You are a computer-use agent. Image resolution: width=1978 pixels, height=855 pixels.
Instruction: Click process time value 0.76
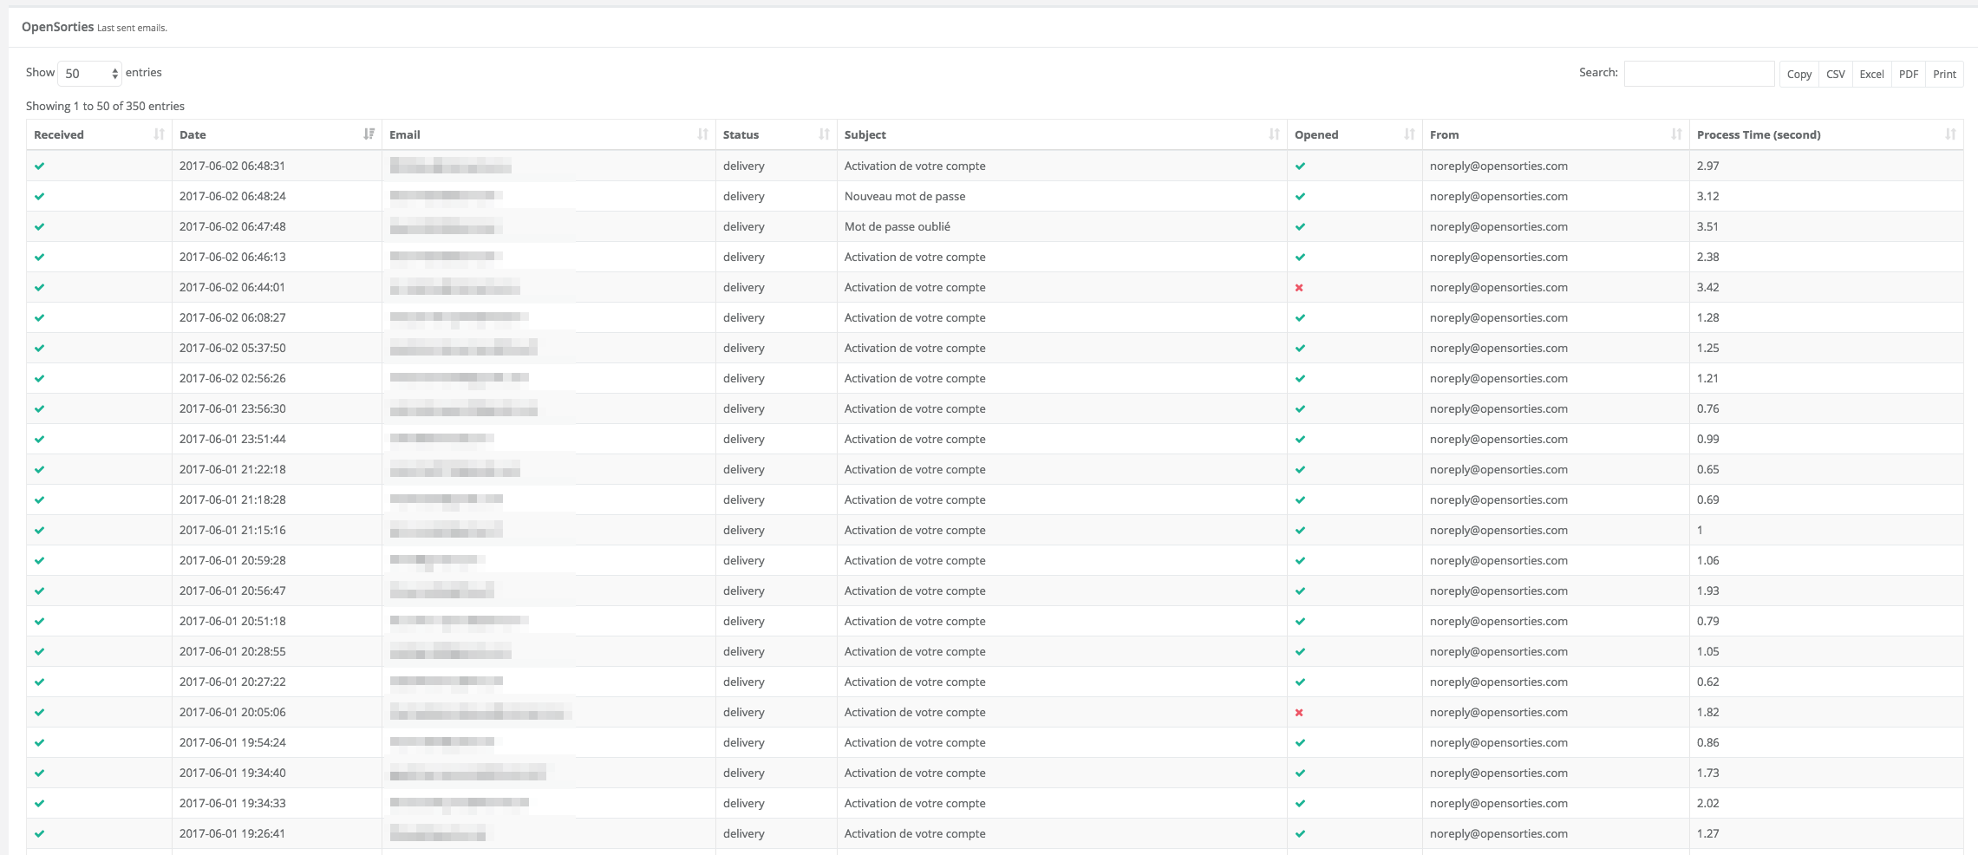point(1707,408)
